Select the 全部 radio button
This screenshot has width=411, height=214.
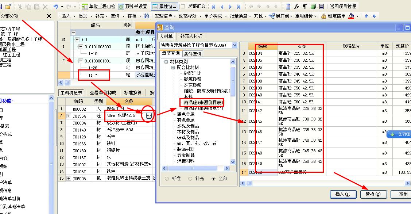point(214,179)
